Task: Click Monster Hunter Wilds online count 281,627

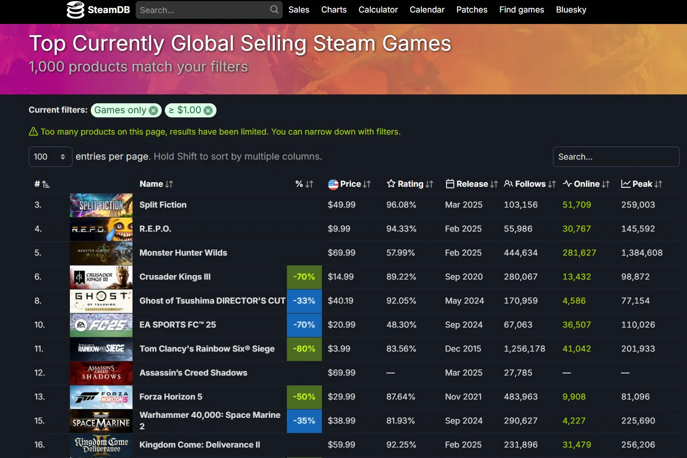Action: point(579,253)
